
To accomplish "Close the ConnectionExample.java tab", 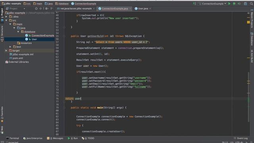I will point(130,8).
